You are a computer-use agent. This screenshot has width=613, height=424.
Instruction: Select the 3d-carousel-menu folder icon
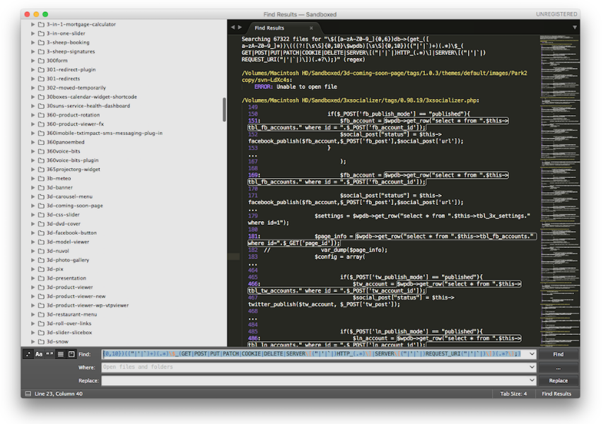click(x=41, y=196)
